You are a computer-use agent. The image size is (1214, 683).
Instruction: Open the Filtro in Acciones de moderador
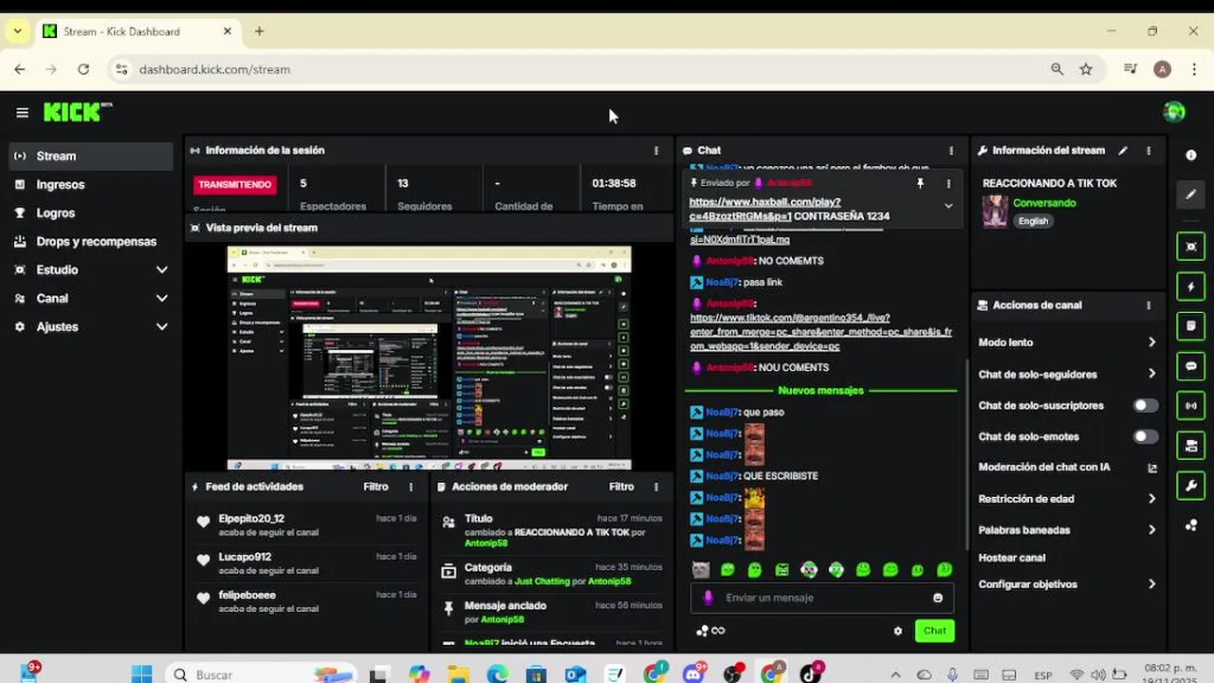[621, 487]
